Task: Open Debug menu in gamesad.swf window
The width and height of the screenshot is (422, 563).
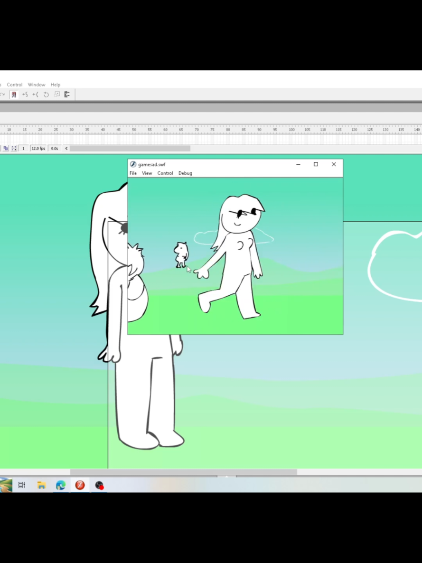Action: pos(185,173)
